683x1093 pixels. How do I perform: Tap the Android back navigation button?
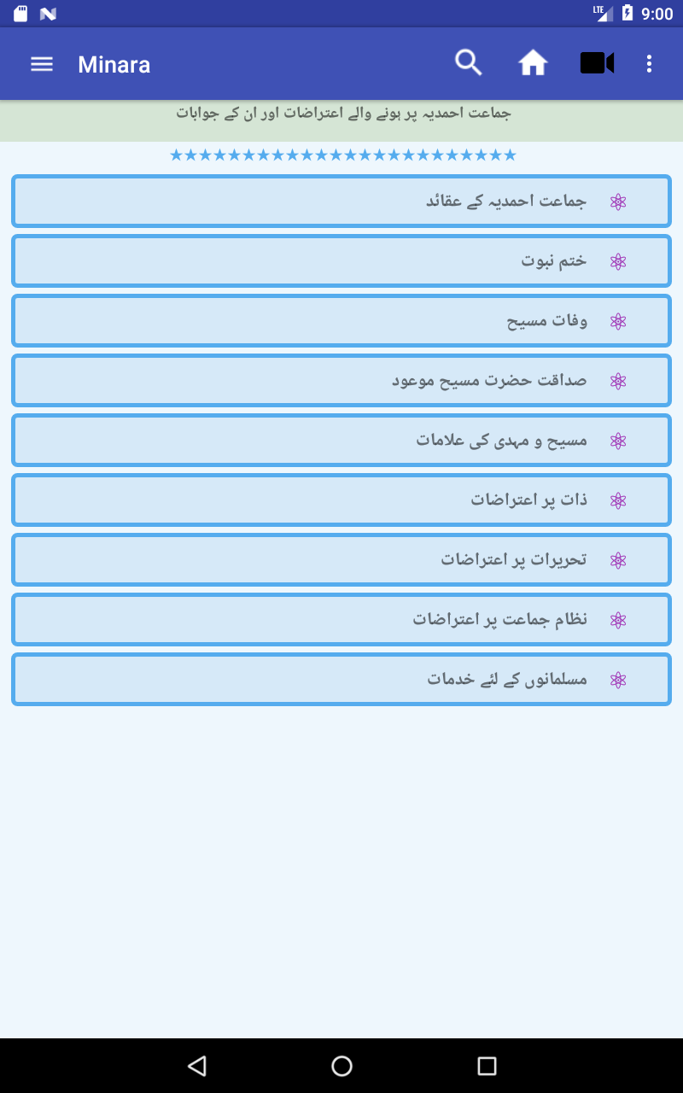[197, 1065]
